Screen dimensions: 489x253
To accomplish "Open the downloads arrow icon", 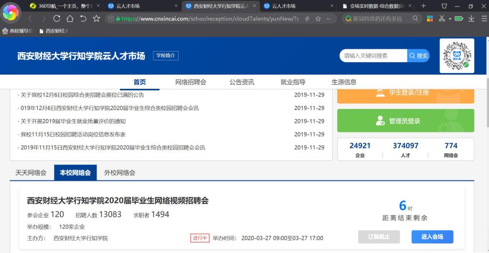I will pos(471,19).
